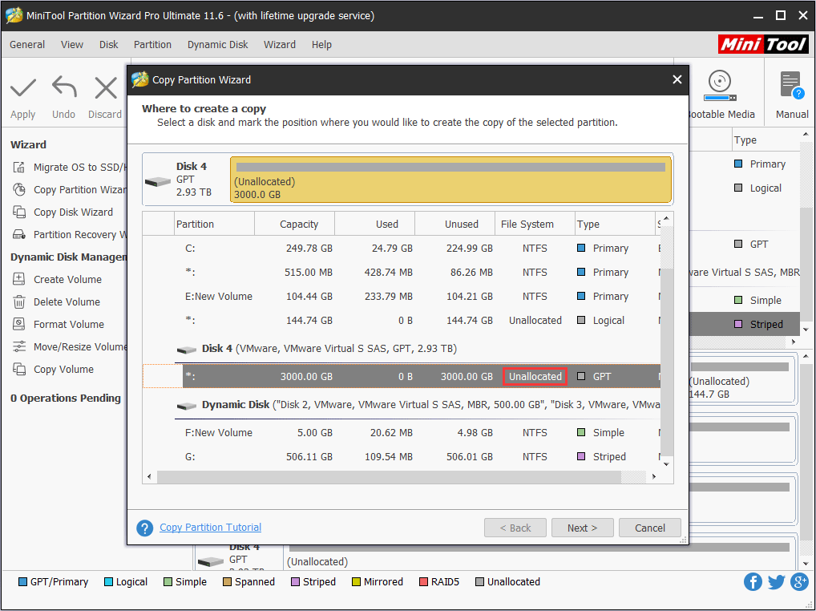Click Disk 4 drive icon in wizard header

[158, 182]
